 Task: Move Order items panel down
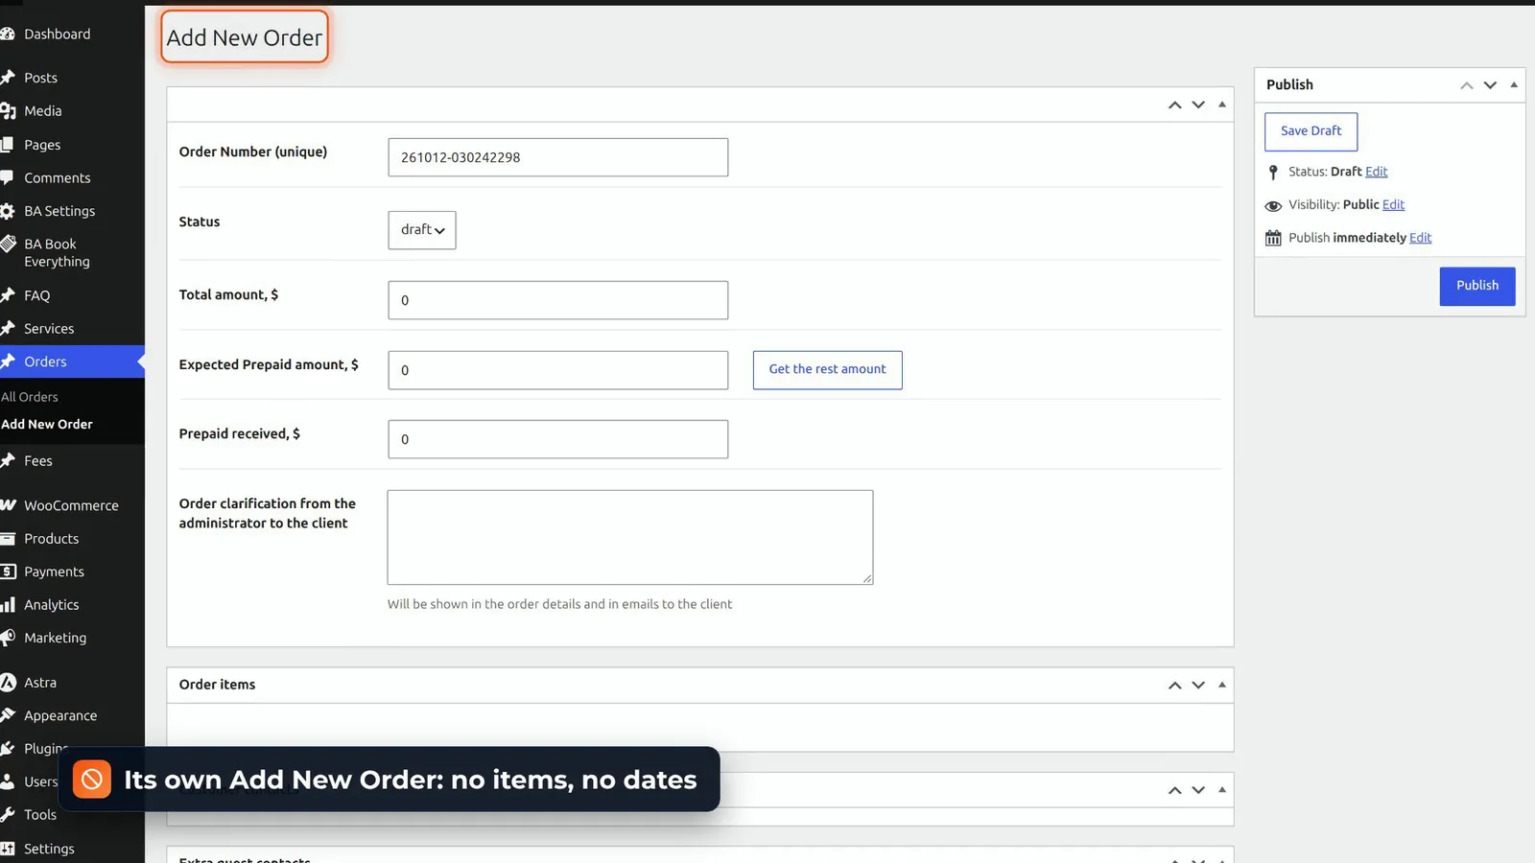coord(1198,685)
